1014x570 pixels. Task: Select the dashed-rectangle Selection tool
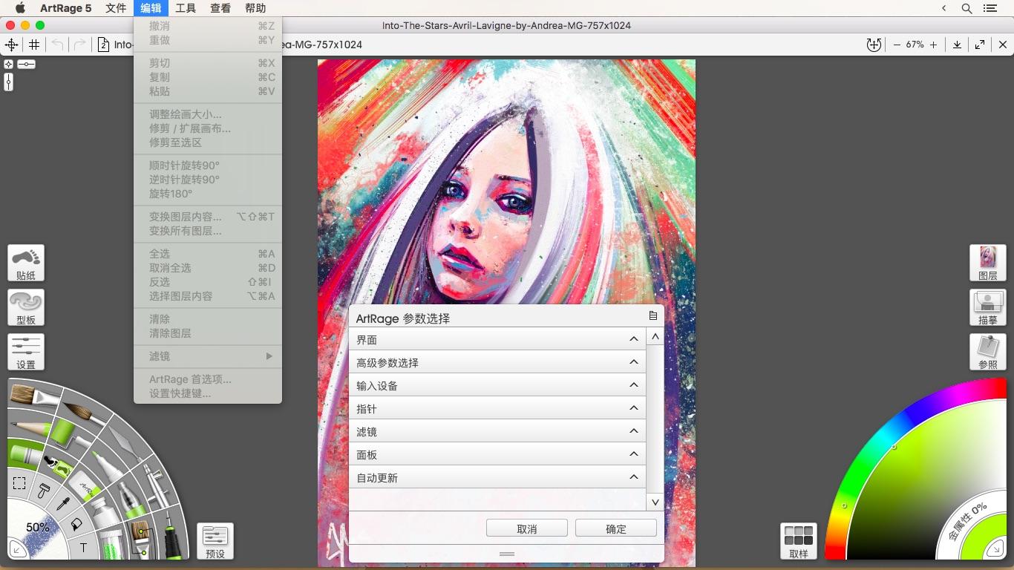tap(19, 483)
